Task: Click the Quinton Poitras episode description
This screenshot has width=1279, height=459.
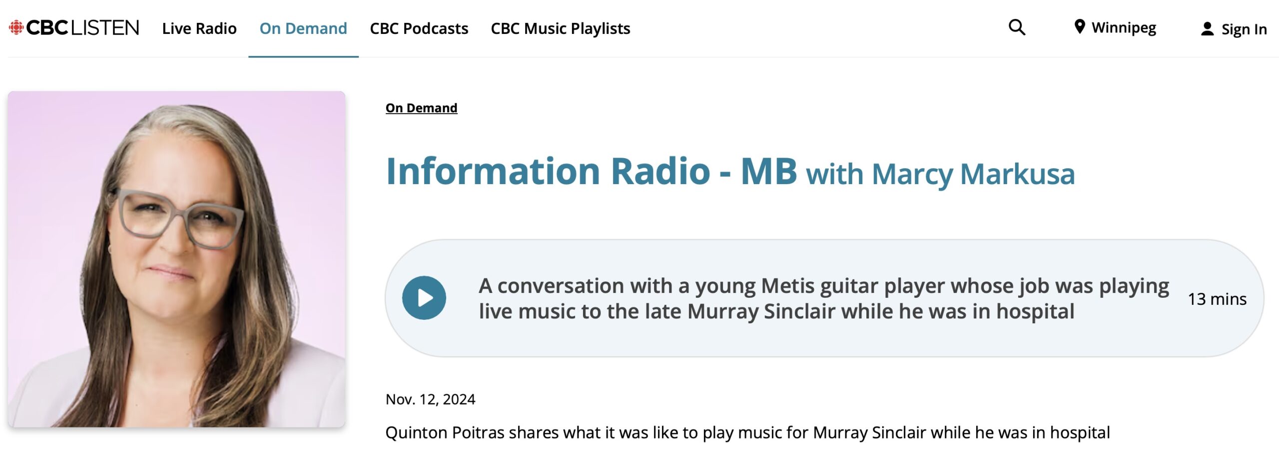Action: 747,432
